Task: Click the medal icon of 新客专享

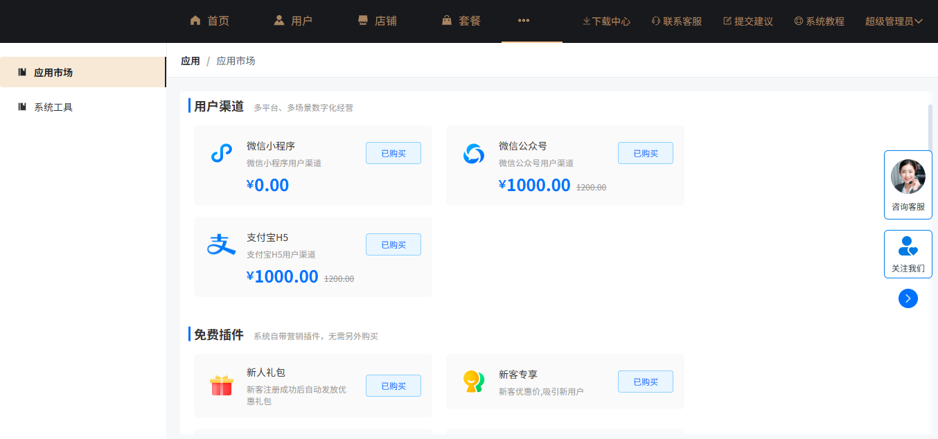Action: pos(474,382)
